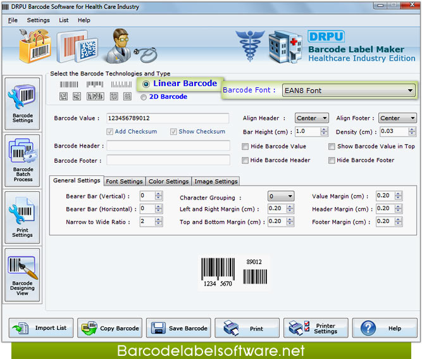
Task: Click the caduceus medical symbol icon
Action: (250, 45)
